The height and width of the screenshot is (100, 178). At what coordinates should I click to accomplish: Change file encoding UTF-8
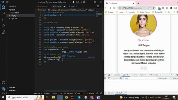55,93
